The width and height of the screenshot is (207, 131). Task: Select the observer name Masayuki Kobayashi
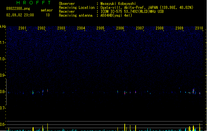pos(118,4)
